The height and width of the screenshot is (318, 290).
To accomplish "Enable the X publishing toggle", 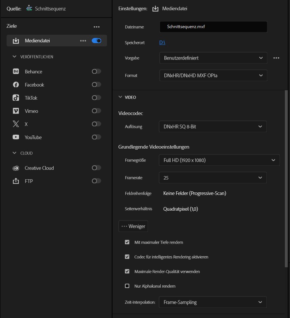I will click(x=96, y=124).
